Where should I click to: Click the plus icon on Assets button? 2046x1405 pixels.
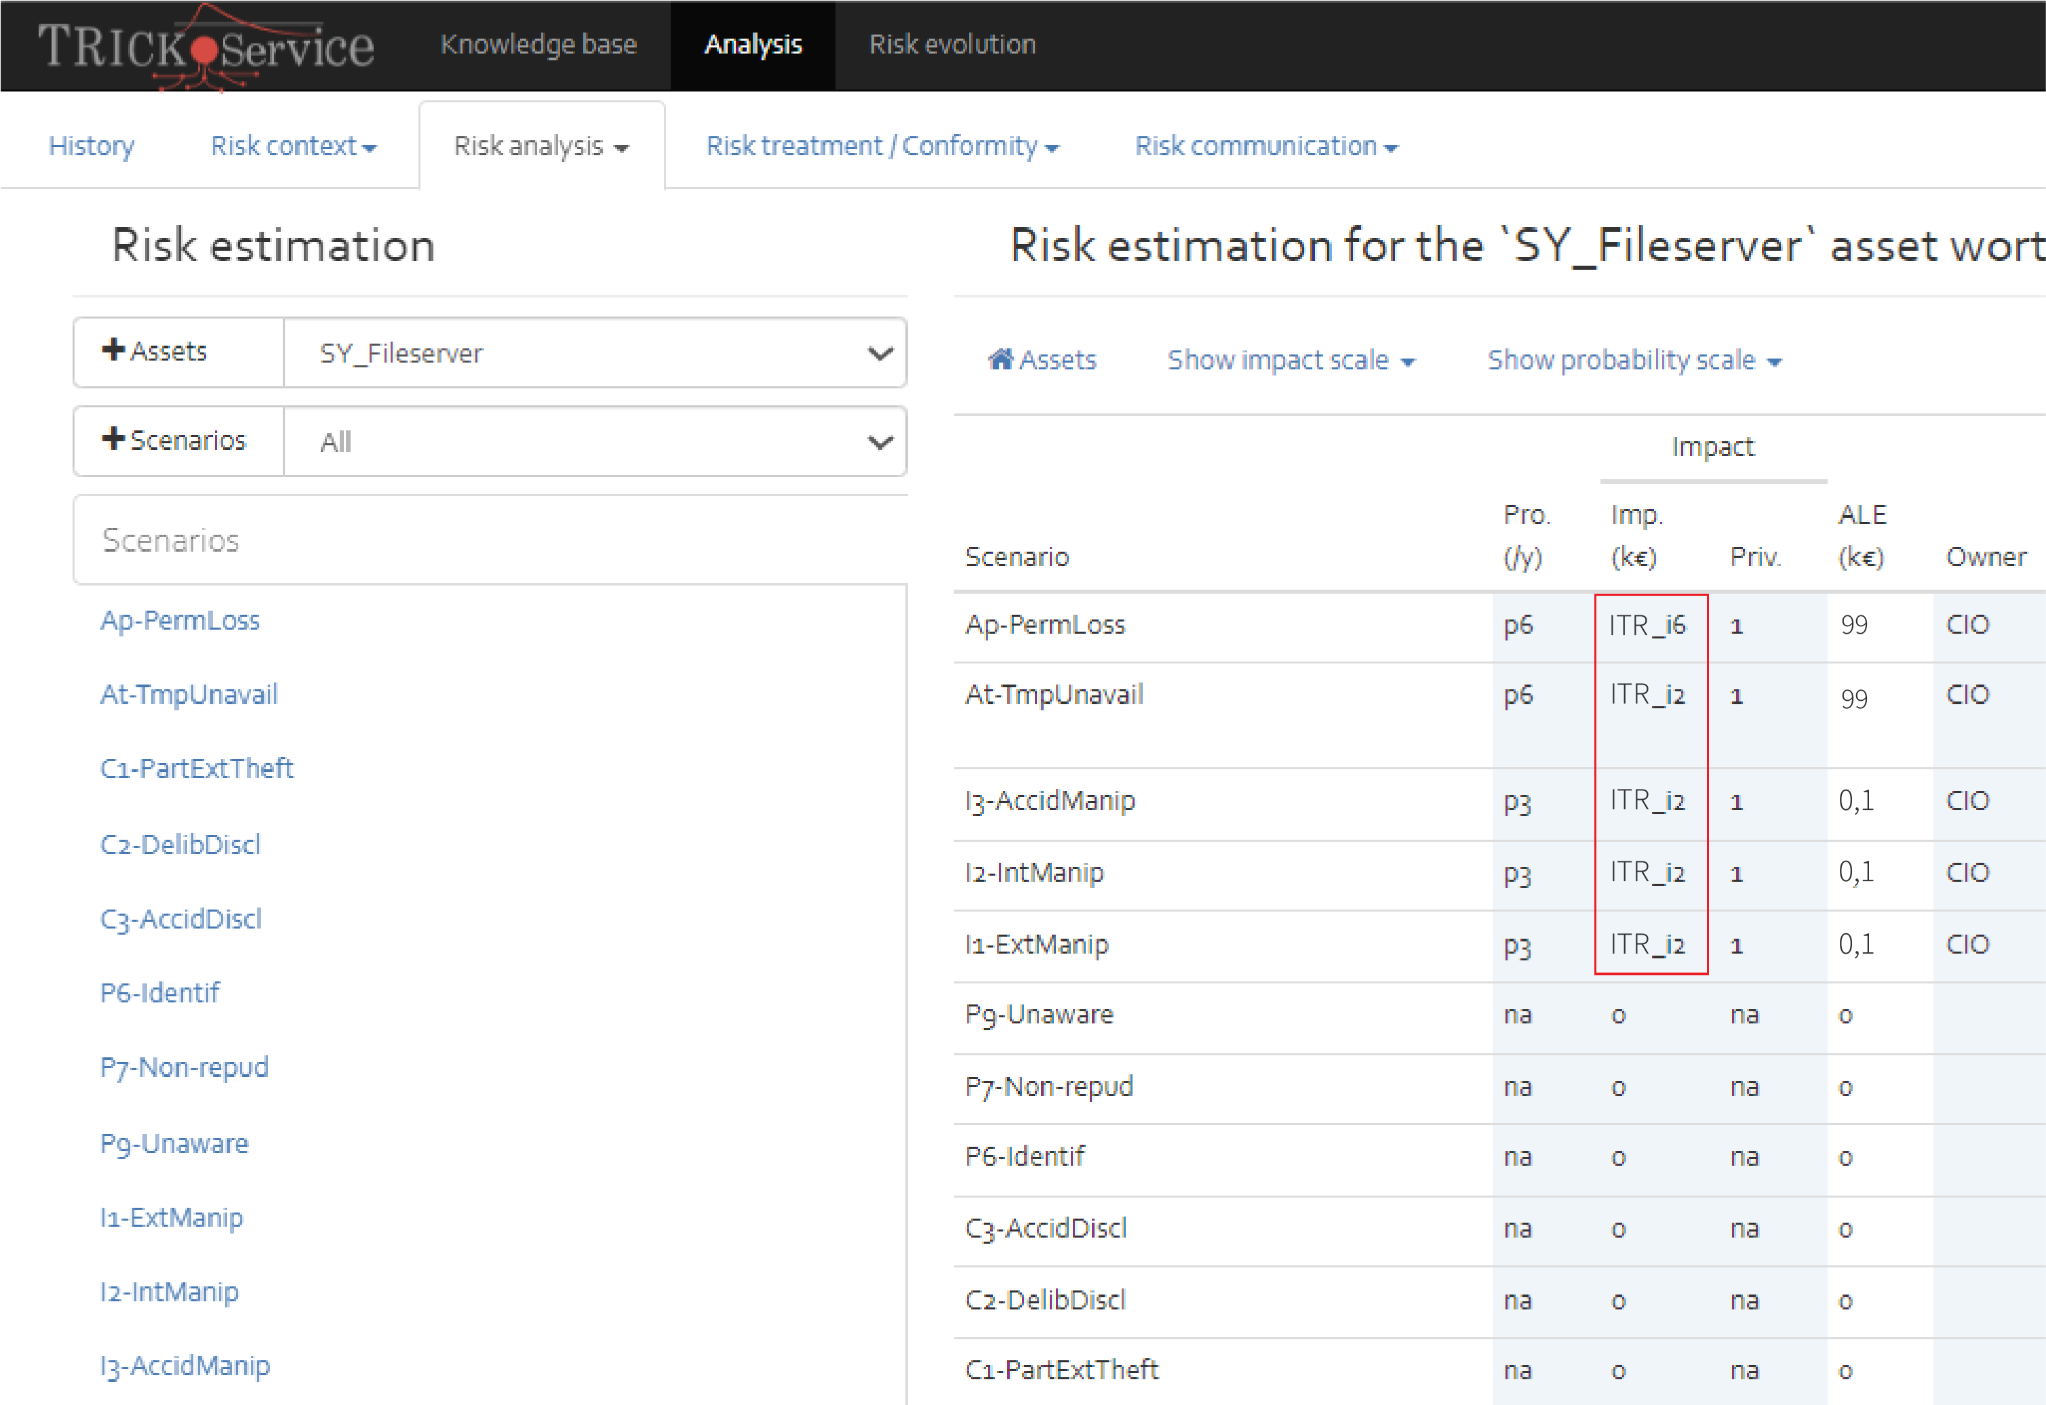point(113,350)
